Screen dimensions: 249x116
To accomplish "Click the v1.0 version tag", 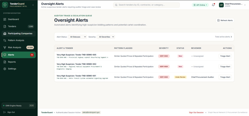I will coord(32,106).
